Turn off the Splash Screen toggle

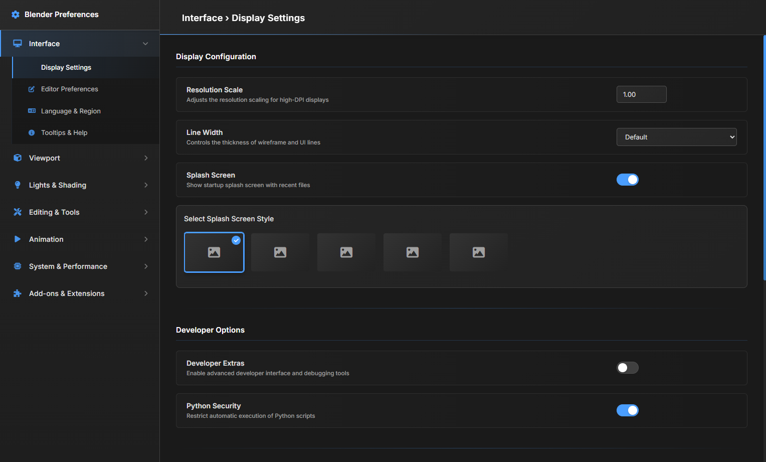point(628,180)
